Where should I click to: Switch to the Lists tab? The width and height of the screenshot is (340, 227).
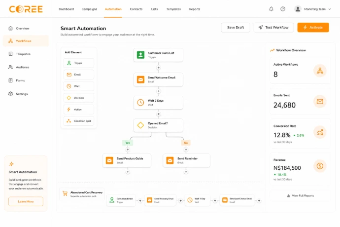coord(154,9)
